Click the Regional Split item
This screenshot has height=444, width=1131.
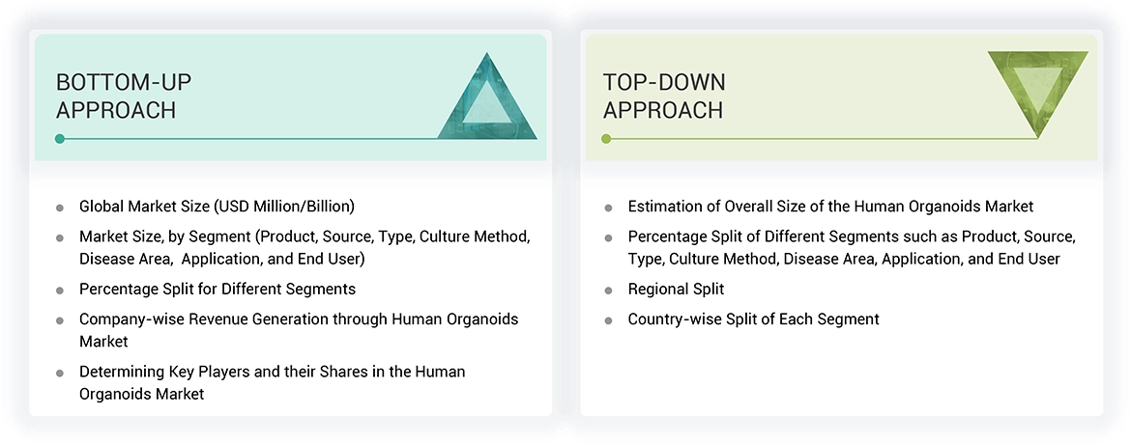(x=676, y=289)
